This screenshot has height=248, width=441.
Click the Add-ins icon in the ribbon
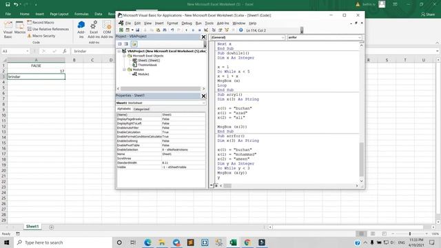click(81, 30)
